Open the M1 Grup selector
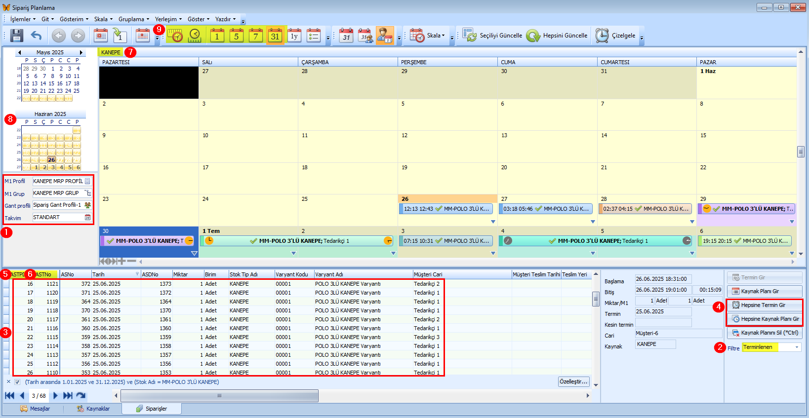809x418 pixels. [x=87, y=193]
